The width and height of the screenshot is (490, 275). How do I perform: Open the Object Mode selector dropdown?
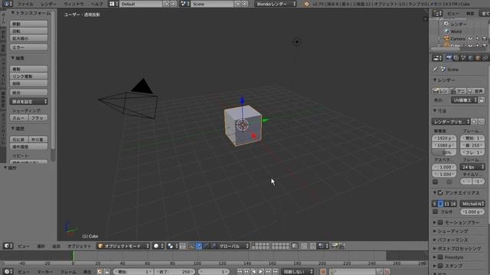point(123,246)
